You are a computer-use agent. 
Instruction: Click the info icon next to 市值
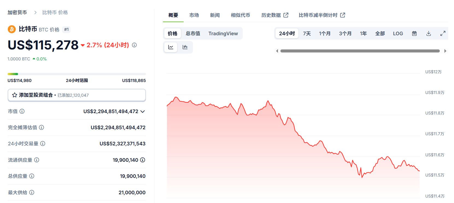point(22,111)
